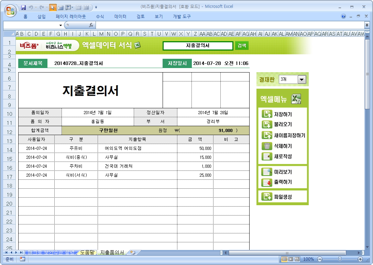The width and height of the screenshot is (373, 265).
Task: Click the 미리보기 preview icon
Action: point(267,172)
